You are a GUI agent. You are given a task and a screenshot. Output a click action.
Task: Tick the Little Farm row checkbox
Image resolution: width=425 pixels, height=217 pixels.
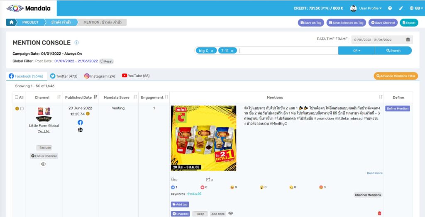point(22,108)
